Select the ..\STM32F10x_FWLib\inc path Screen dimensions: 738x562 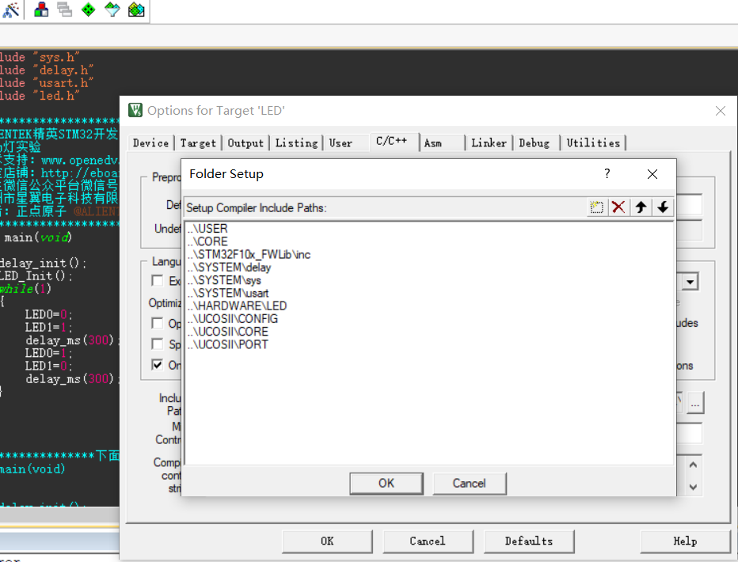[249, 254]
